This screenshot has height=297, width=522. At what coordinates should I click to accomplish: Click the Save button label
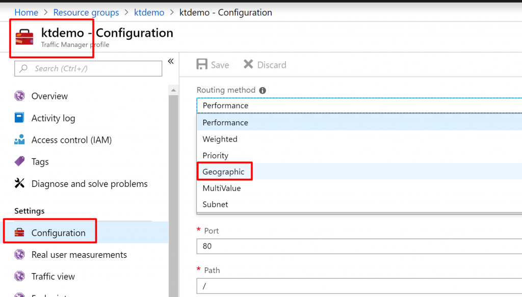click(220, 65)
